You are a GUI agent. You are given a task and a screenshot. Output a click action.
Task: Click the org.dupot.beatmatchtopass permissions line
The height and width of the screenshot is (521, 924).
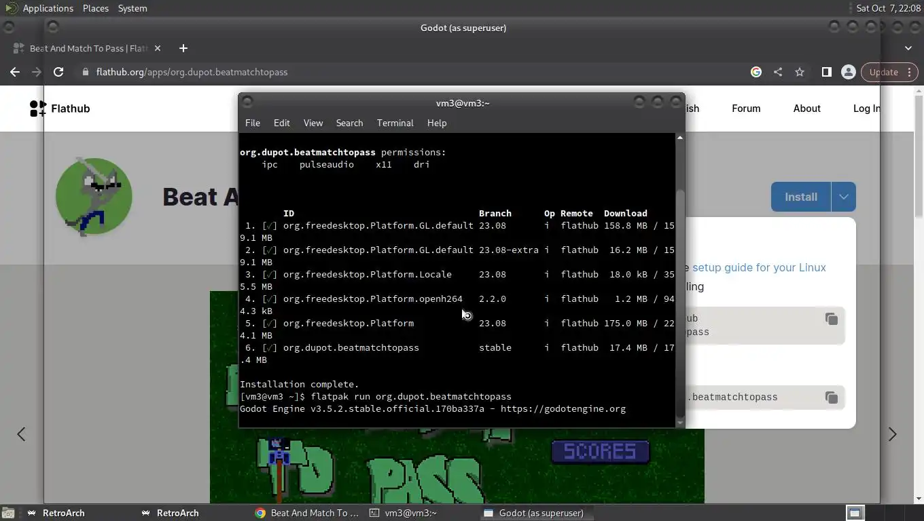point(343,152)
